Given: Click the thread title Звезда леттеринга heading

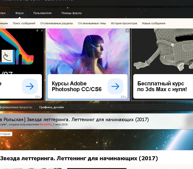Looking at the screenshot, I should point(74,119).
